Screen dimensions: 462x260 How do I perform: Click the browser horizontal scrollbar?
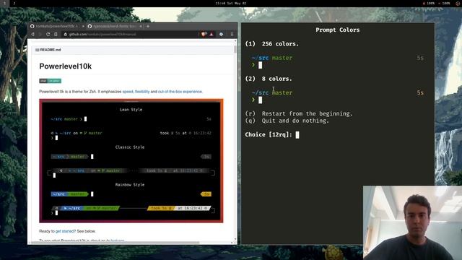pos(115,243)
